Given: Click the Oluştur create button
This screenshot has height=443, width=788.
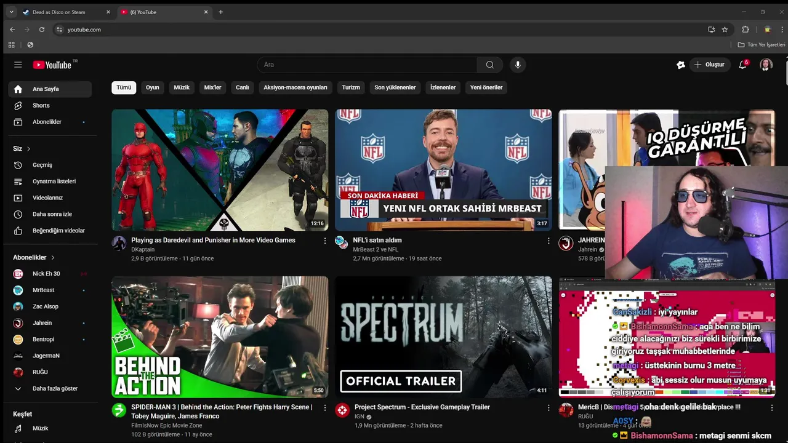Looking at the screenshot, I should click(x=709, y=65).
